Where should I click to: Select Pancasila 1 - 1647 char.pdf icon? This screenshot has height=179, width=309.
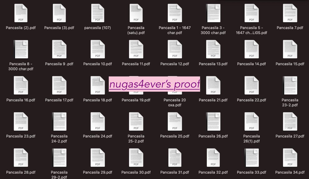pos(175,13)
